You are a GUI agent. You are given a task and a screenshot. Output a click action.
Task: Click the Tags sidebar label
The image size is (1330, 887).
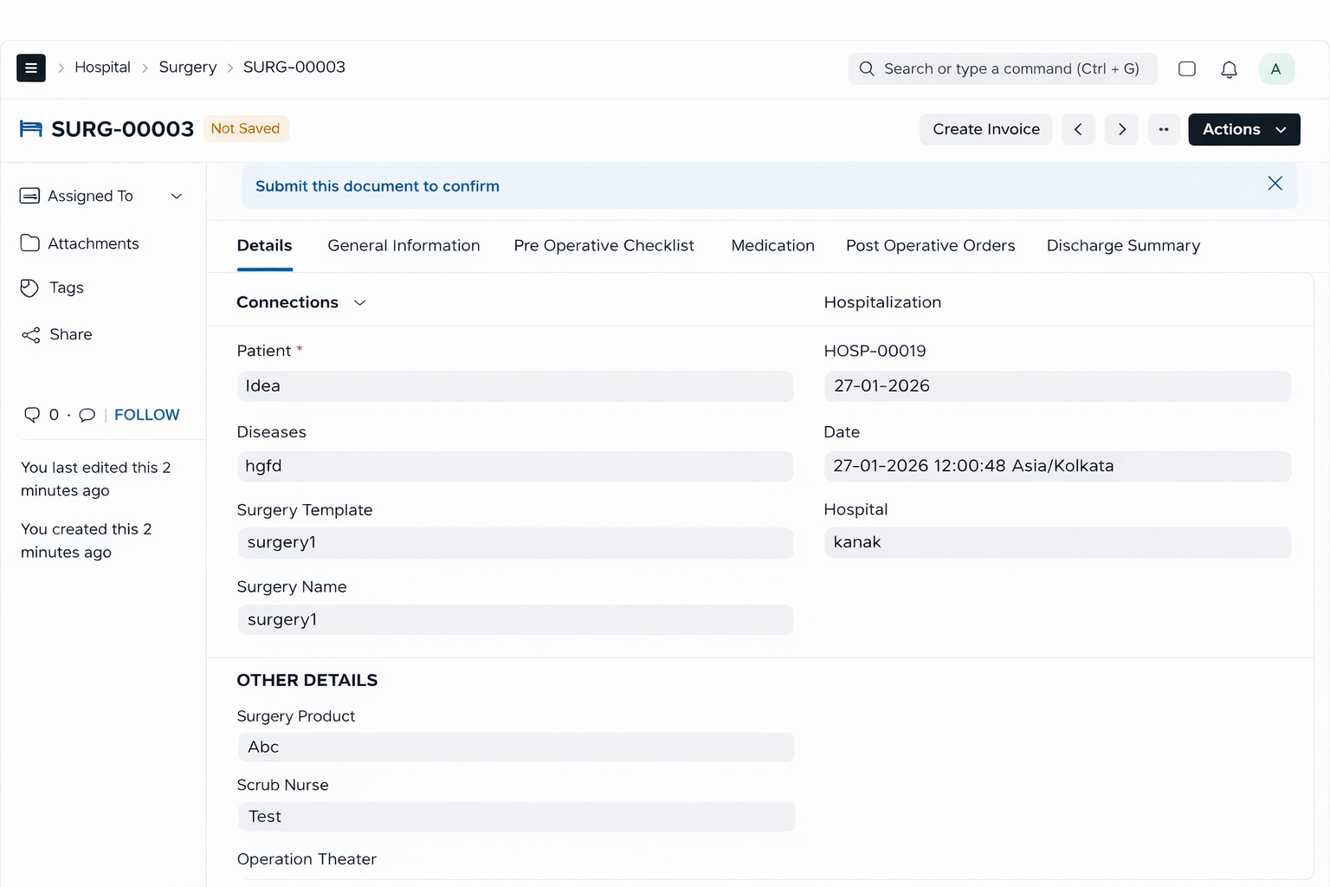(67, 288)
